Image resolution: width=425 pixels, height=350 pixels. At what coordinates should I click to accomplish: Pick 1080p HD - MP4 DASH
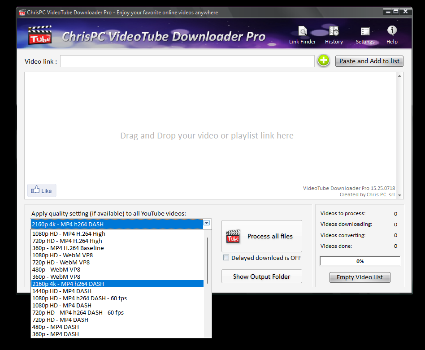[117, 305]
